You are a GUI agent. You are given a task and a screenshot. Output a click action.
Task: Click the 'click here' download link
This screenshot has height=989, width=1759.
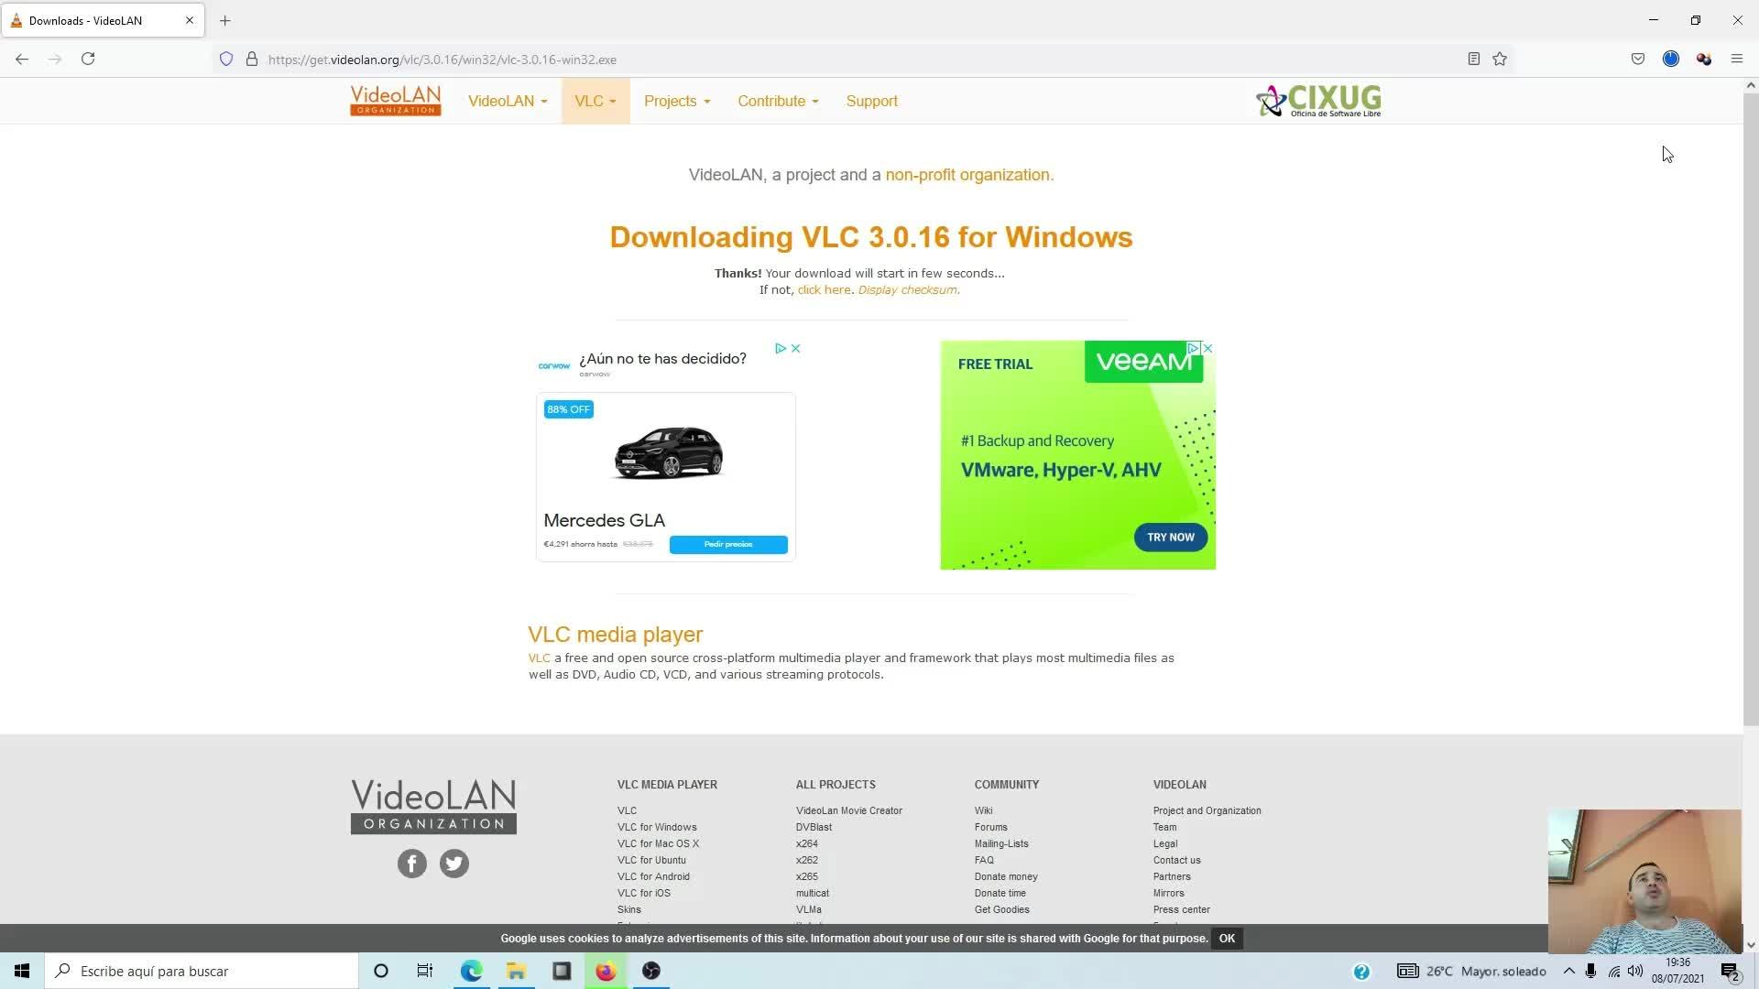(824, 290)
